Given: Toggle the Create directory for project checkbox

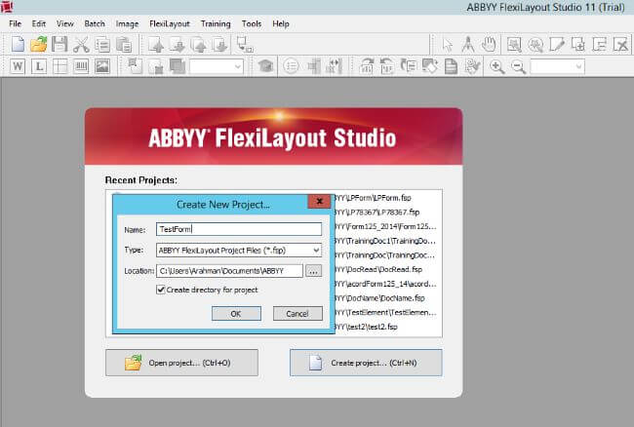Looking at the screenshot, I should (161, 290).
